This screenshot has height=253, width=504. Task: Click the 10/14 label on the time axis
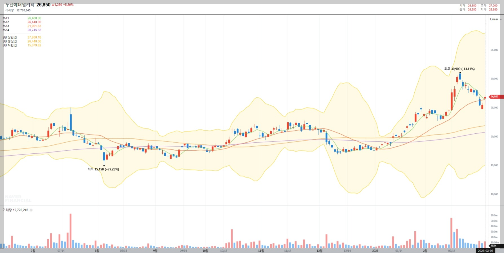tap(224, 251)
